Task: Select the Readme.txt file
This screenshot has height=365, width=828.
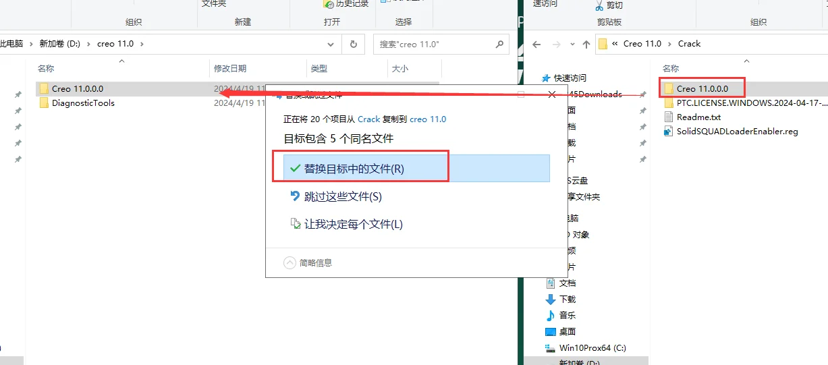Action: [698, 117]
